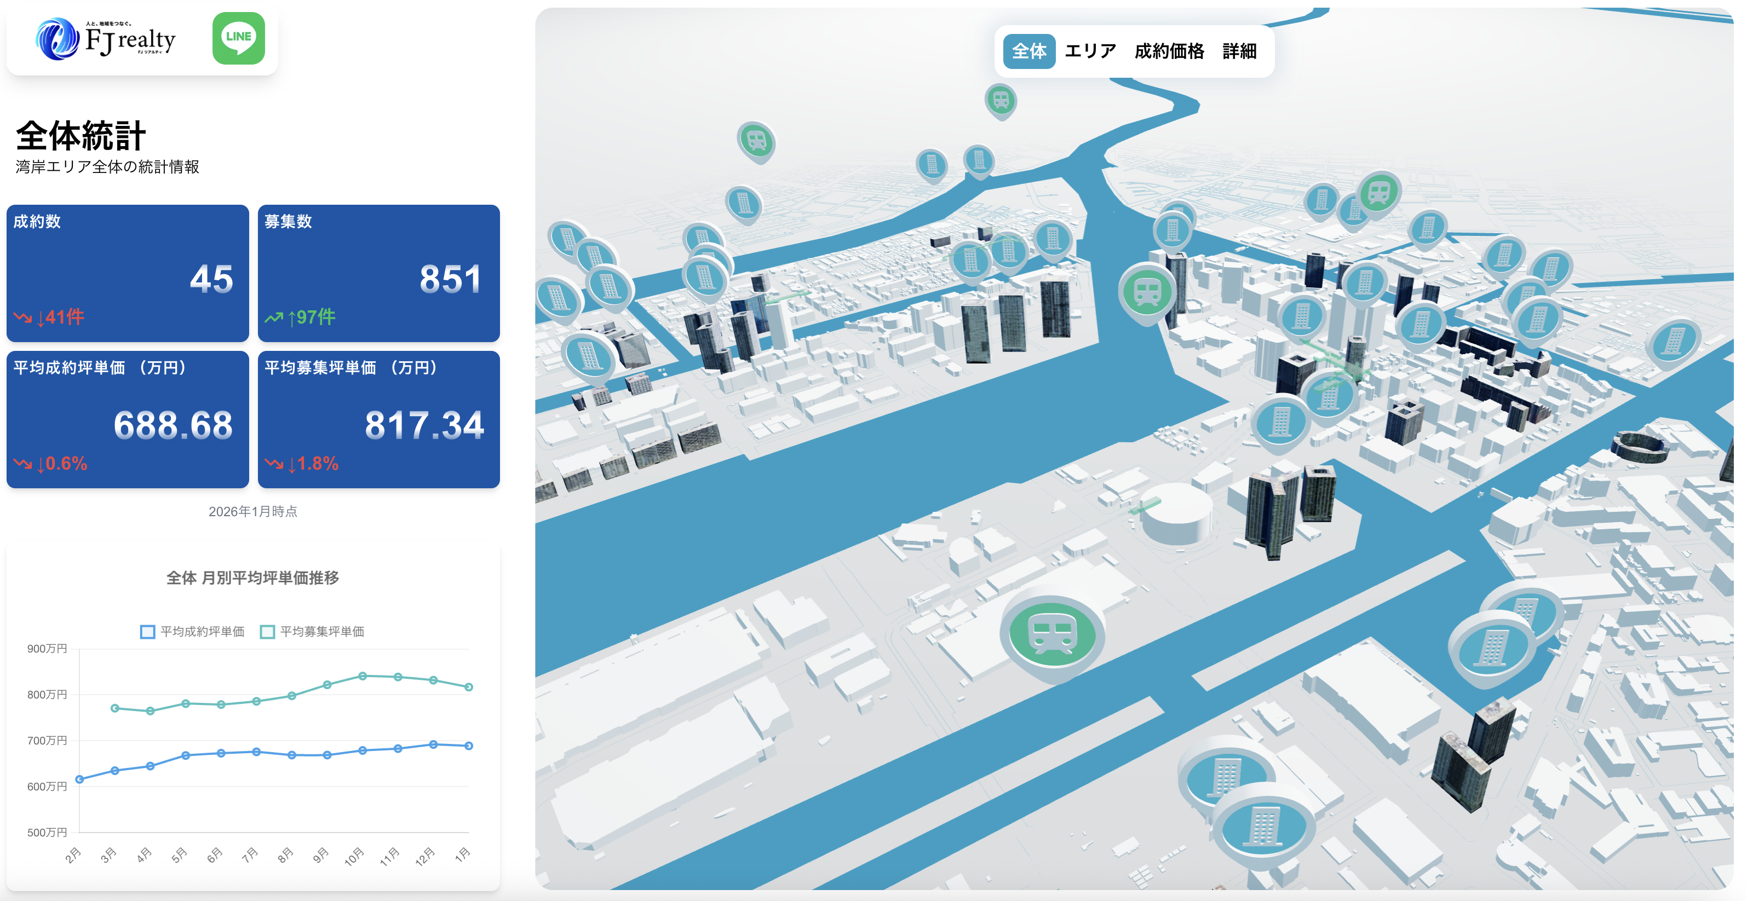Switch to the 詳細 tab
Image resolution: width=1747 pixels, height=901 pixels.
(x=1239, y=51)
